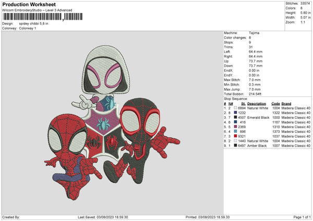This screenshot has width=313, height=221.
Task: Select the Trims value 31
Action: tap(251, 47)
